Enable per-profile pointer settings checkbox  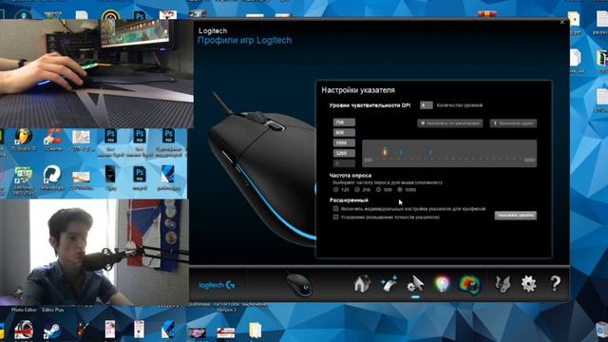pos(335,209)
